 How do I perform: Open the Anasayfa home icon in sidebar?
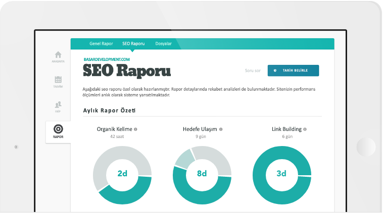click(x=58, y=55)
